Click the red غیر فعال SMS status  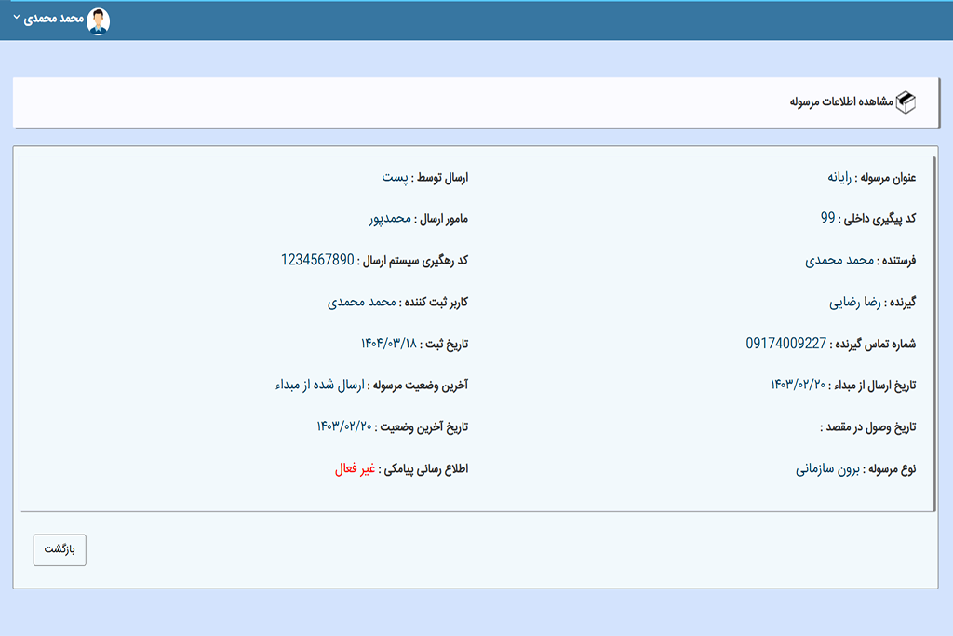click(355, 469)
